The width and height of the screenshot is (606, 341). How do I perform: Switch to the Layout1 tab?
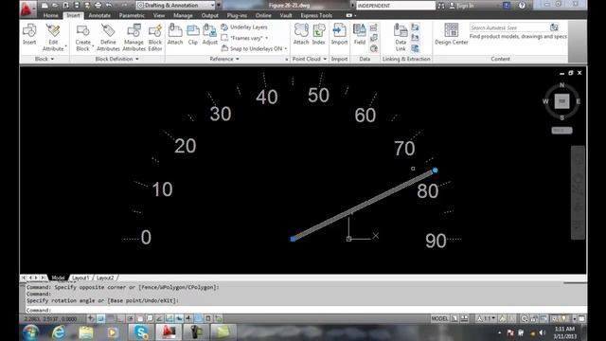[x=80, y=278]
